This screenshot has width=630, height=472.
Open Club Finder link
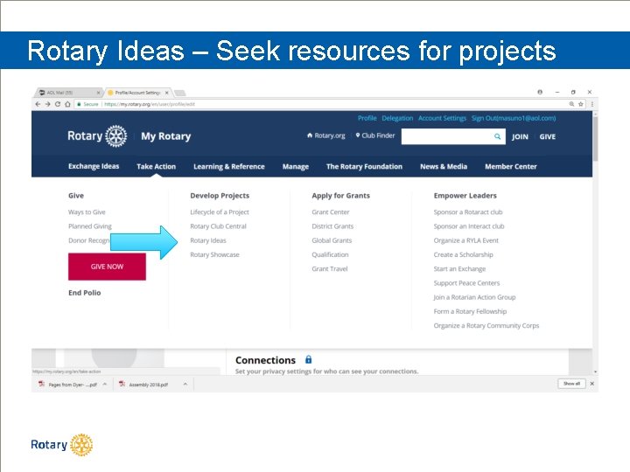click(x=375, y=135)
